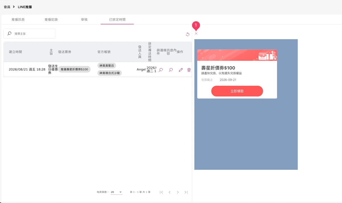Click the 壽星折價券$100 title in the preview
Screen dimensions: 342x203
pyautogui.click(x=218, y=68)
